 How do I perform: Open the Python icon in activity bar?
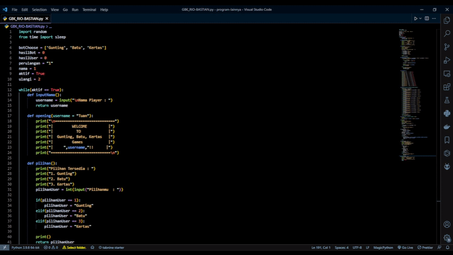point(447,113)
